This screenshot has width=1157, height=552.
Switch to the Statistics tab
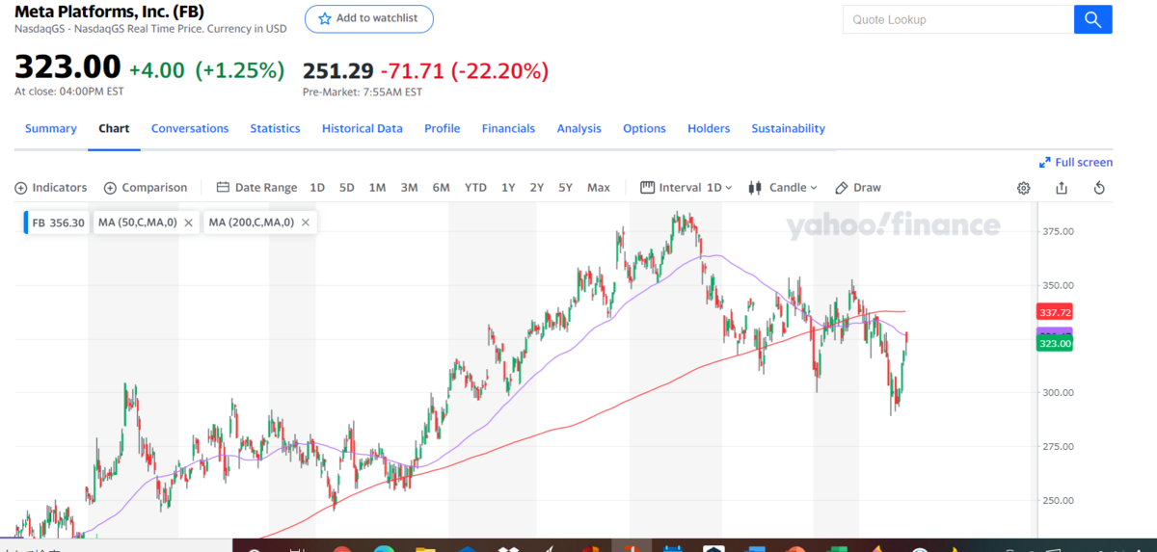pyautogui.click(x=275, y=128)
